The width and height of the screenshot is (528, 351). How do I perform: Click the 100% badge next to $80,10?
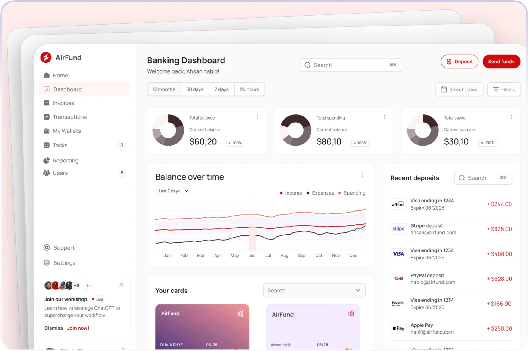coord(360,143)
